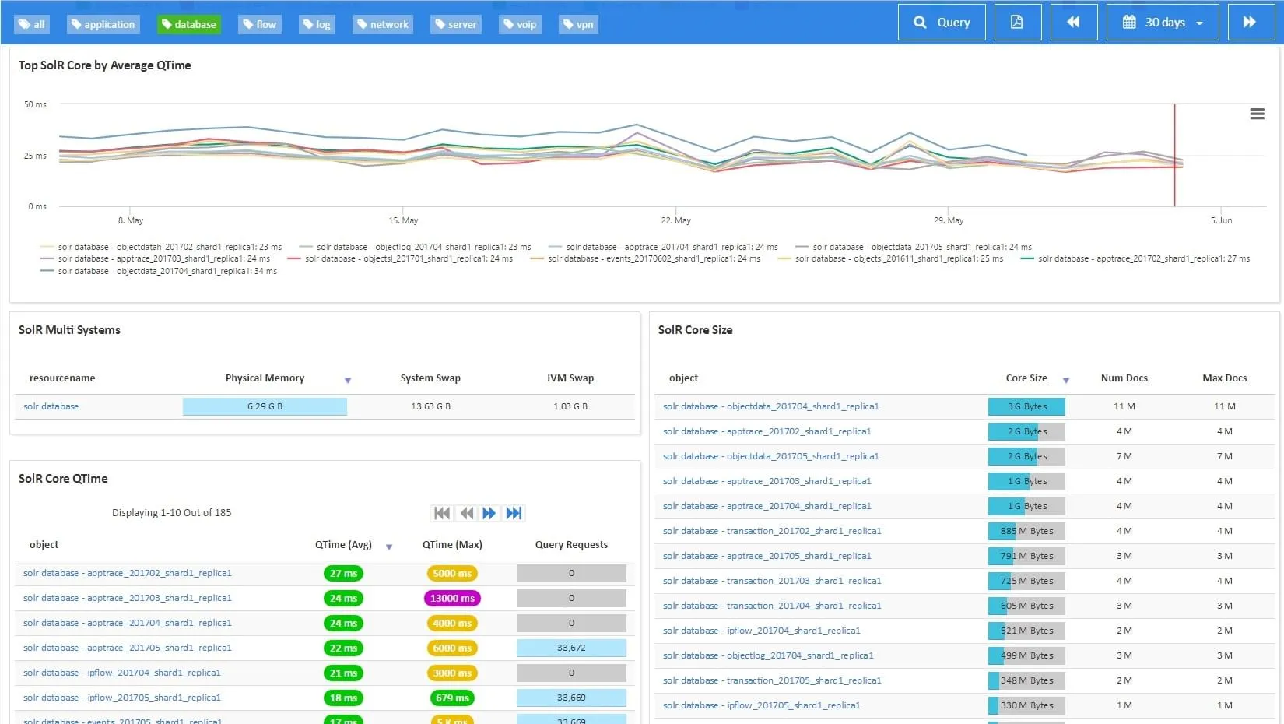1284x724 pixels.
Task: Go to previous page of QTime table
Action: tap(466, 513)
